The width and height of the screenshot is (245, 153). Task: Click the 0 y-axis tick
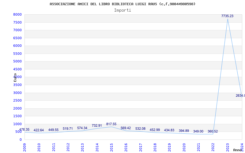tap(21, 140)
